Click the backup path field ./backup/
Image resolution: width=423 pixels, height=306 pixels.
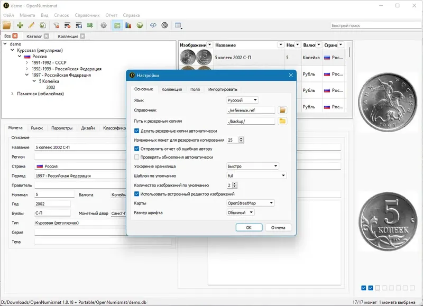pyautogui.click(x=251, y=122)
